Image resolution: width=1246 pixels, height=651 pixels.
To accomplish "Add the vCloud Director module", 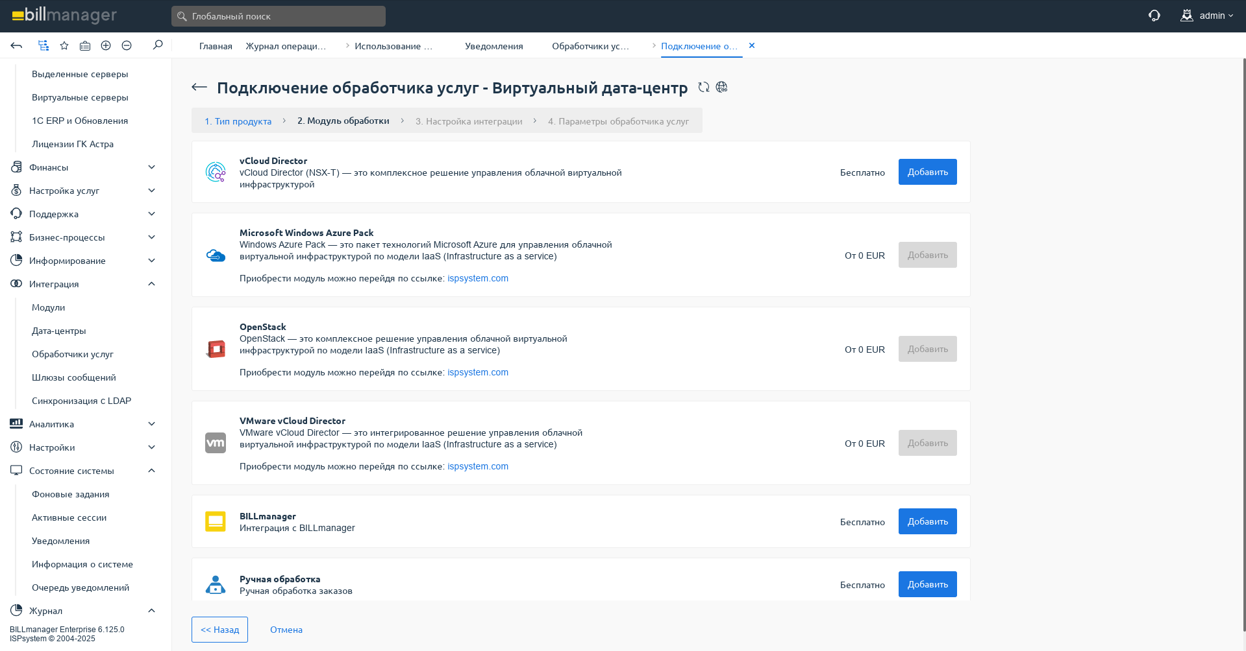I will pyautogui.click(x=927, y=172).
